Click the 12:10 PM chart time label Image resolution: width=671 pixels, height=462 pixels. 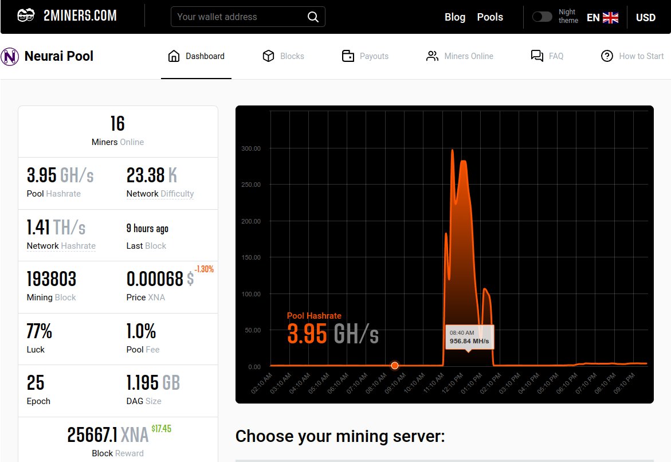[452, 383]
